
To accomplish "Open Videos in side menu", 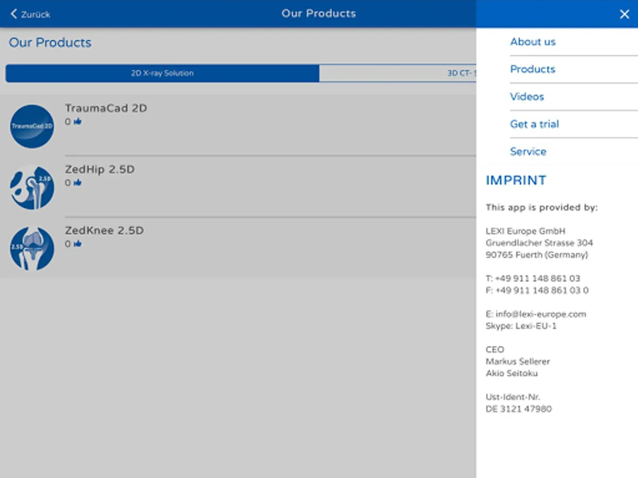I will point(527,97).
